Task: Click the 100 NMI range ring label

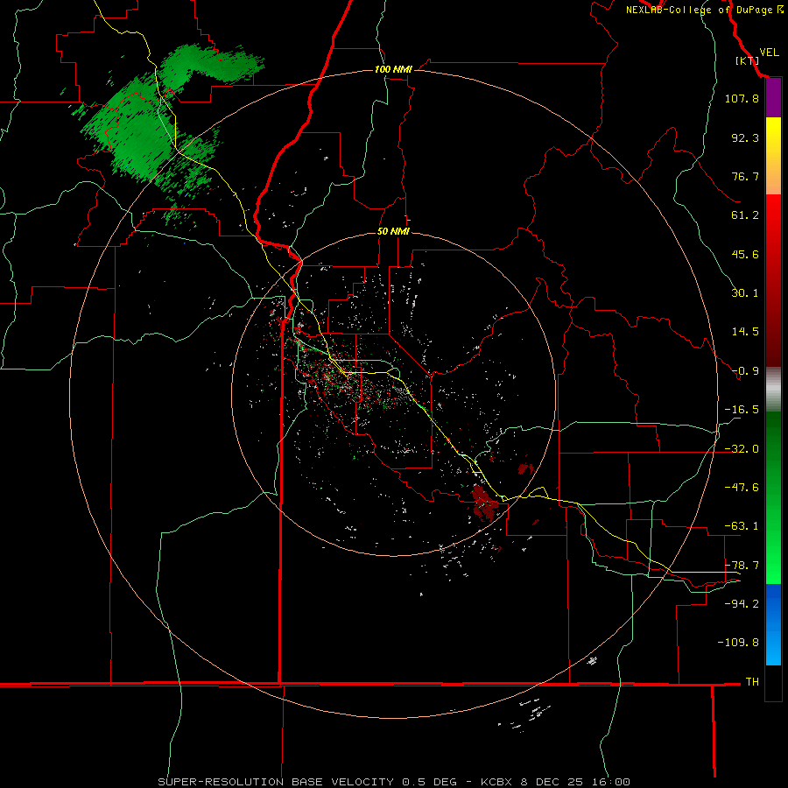Action: click(x=393, y=69)
